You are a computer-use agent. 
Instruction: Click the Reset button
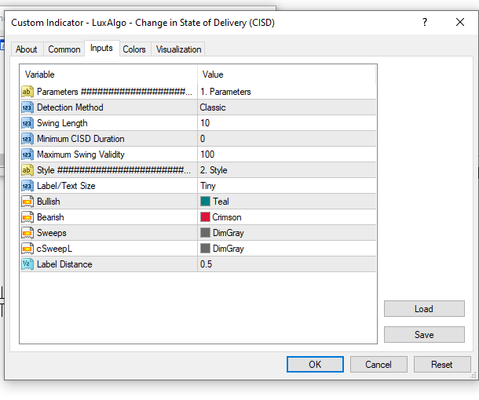[x=442, y=364]
